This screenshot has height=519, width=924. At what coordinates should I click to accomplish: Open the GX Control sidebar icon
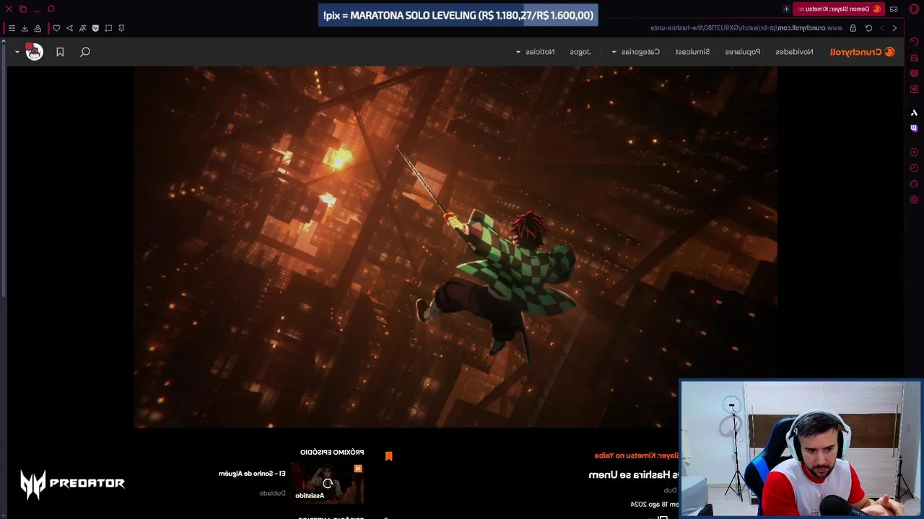point(914,41)
